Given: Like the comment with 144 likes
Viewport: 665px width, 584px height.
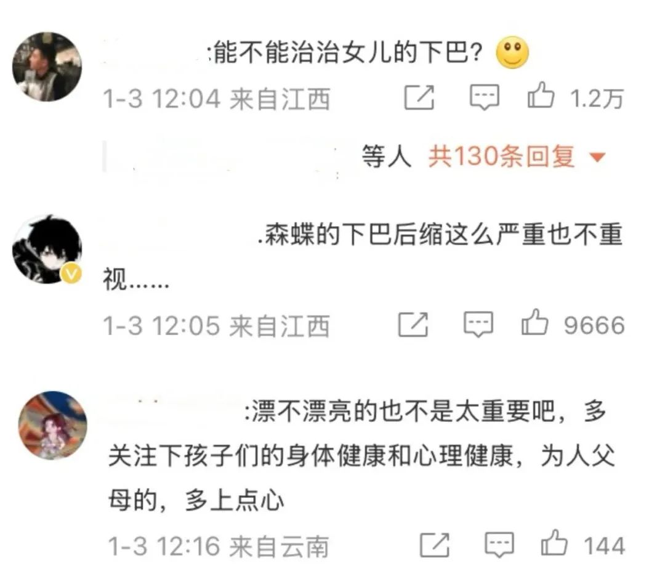Looking at the screenshot, I should coord(554,543).
